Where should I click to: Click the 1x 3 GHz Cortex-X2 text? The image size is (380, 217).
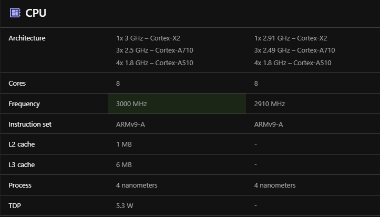pyautogui.click(x=148, y=38)
